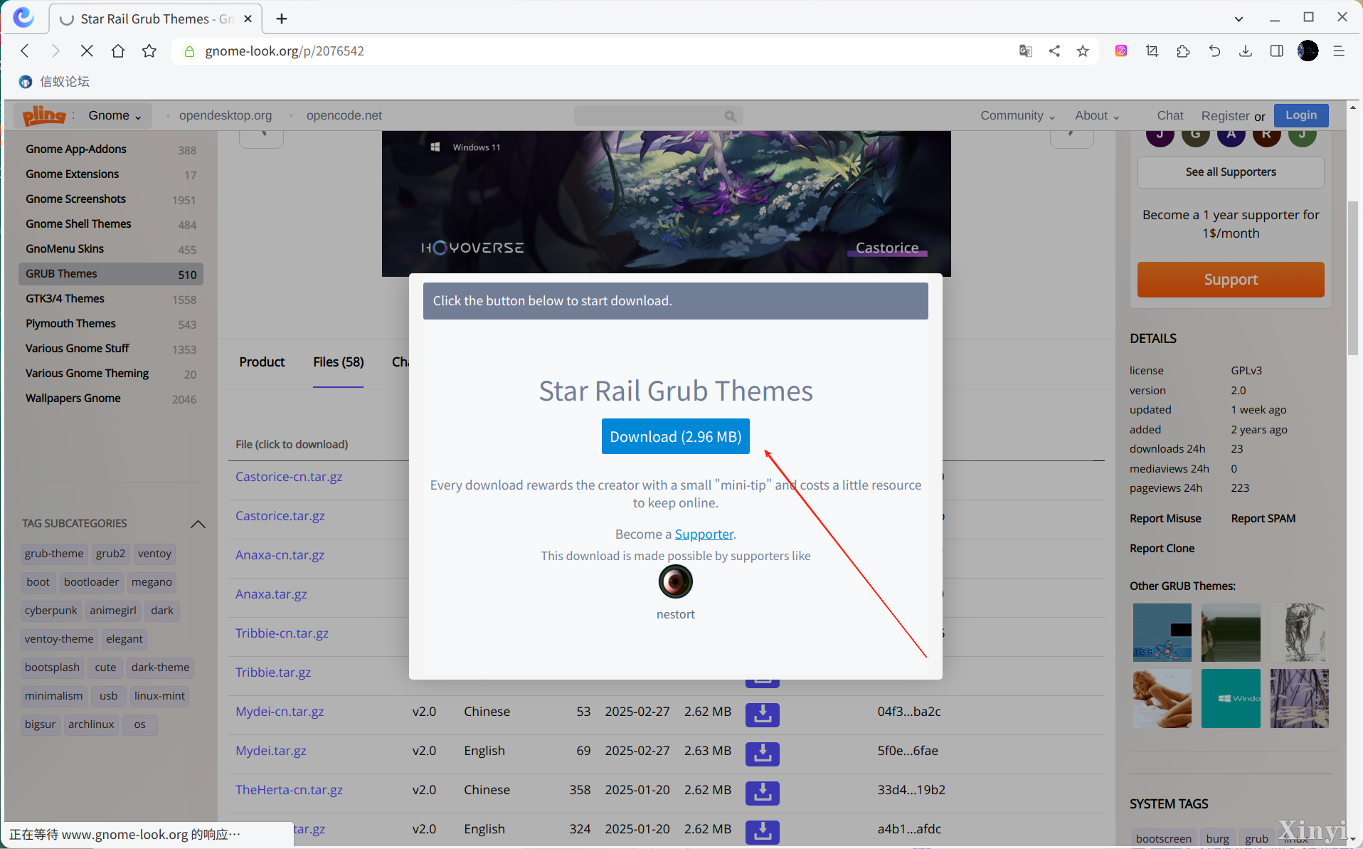Open the screenshot crop tool icon
The height and width of the screenshot is (849, 1363).
1152,51
